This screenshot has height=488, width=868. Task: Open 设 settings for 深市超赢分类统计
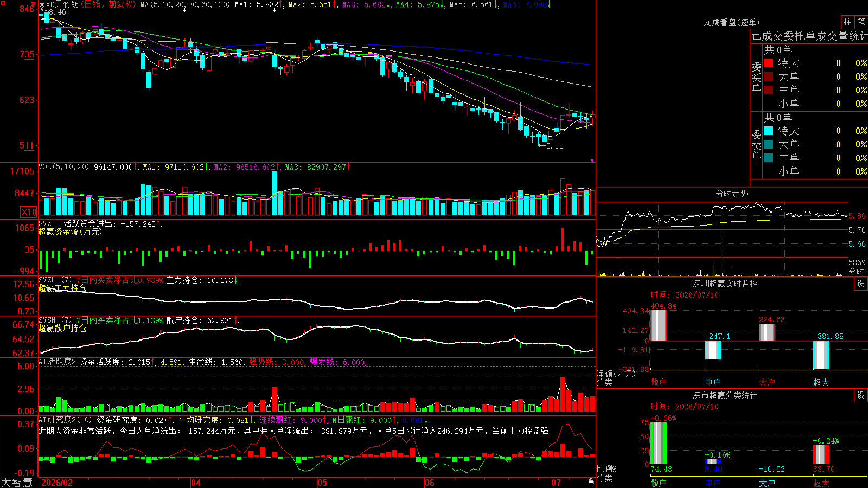pyautogui.click(x=861, y=395)
